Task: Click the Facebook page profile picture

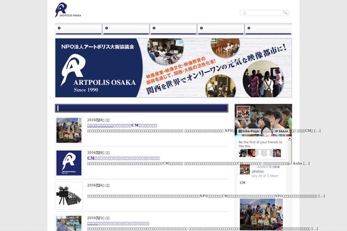Action: coord(243,113)
